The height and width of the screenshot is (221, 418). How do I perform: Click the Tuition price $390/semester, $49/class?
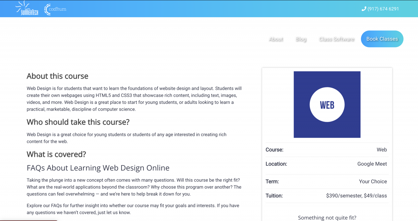[x=356, y=196]
